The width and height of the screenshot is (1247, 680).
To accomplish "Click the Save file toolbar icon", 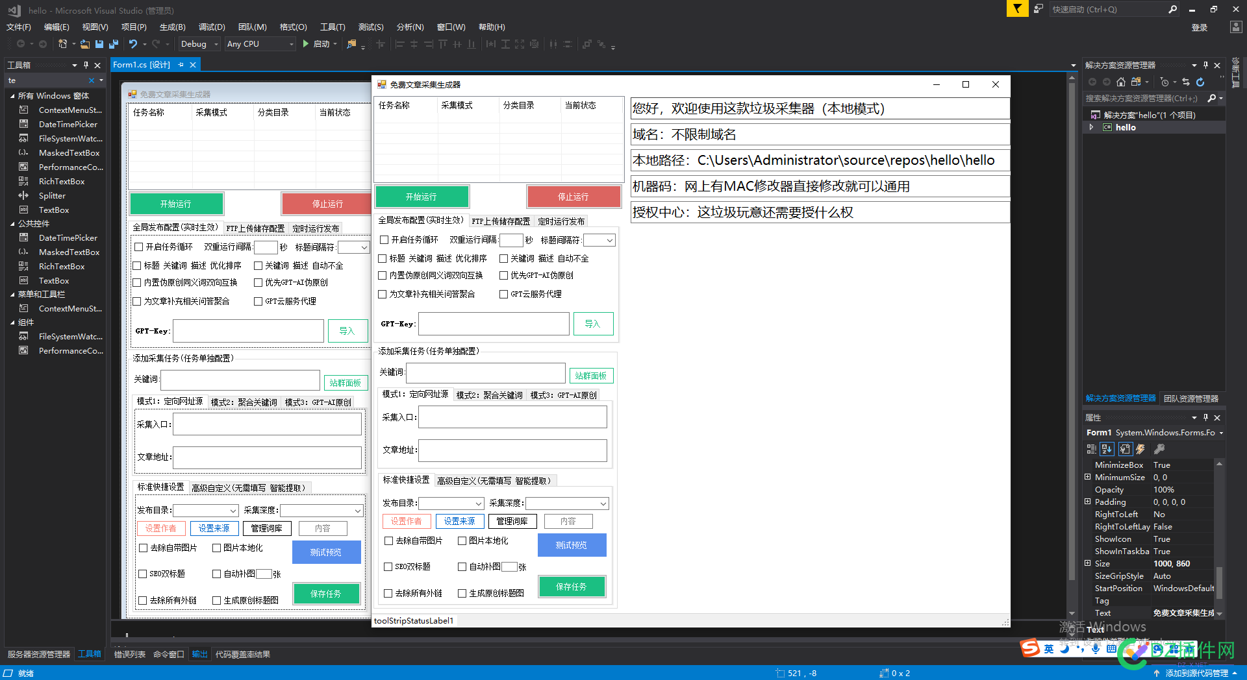I will [x=99, y=44].
